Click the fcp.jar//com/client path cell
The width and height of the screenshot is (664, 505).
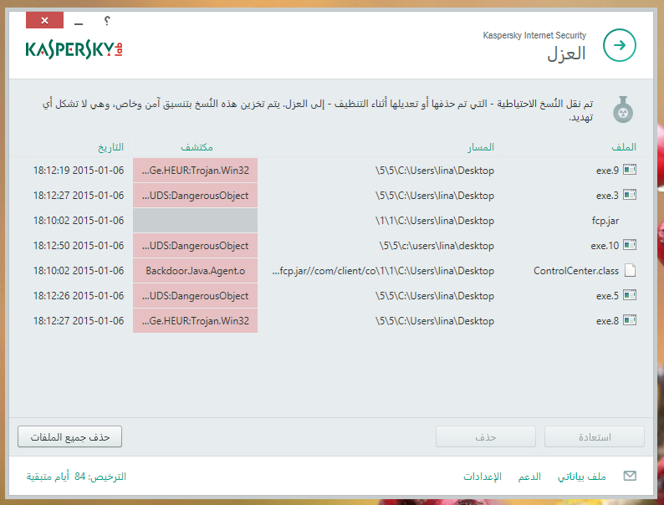[x=383, y=271]
